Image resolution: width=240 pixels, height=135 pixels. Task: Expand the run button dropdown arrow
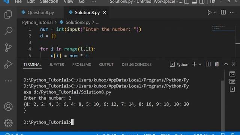(x=215, y=12)
